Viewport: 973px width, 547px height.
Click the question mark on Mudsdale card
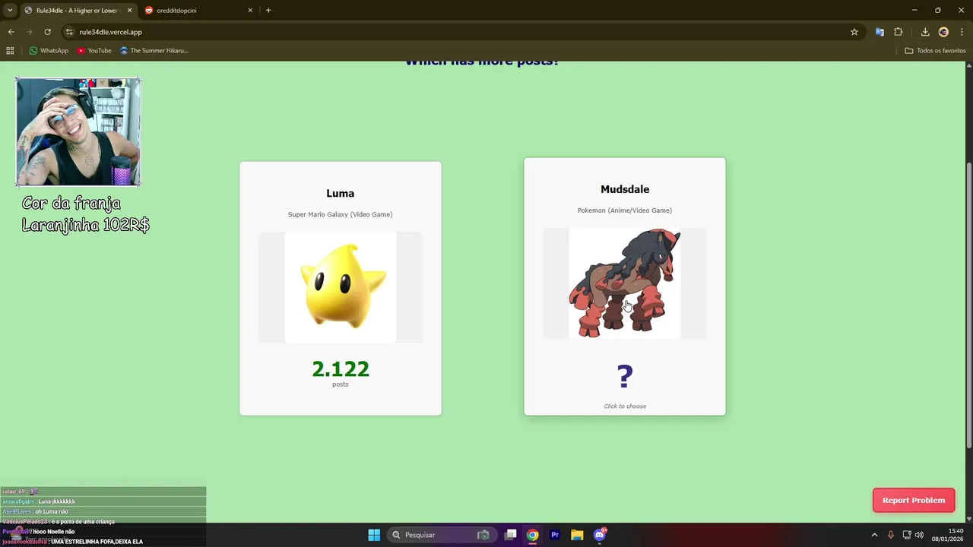[x=625, y=376]
